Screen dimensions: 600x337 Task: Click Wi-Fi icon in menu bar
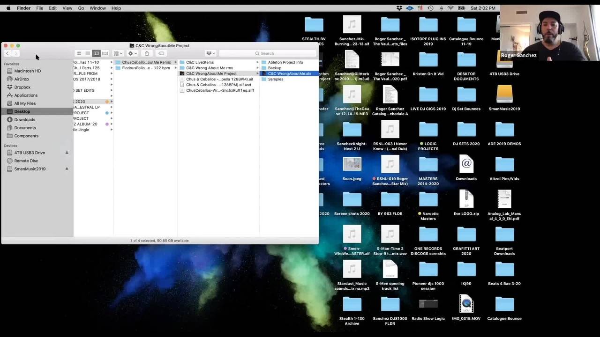[450, 8]
